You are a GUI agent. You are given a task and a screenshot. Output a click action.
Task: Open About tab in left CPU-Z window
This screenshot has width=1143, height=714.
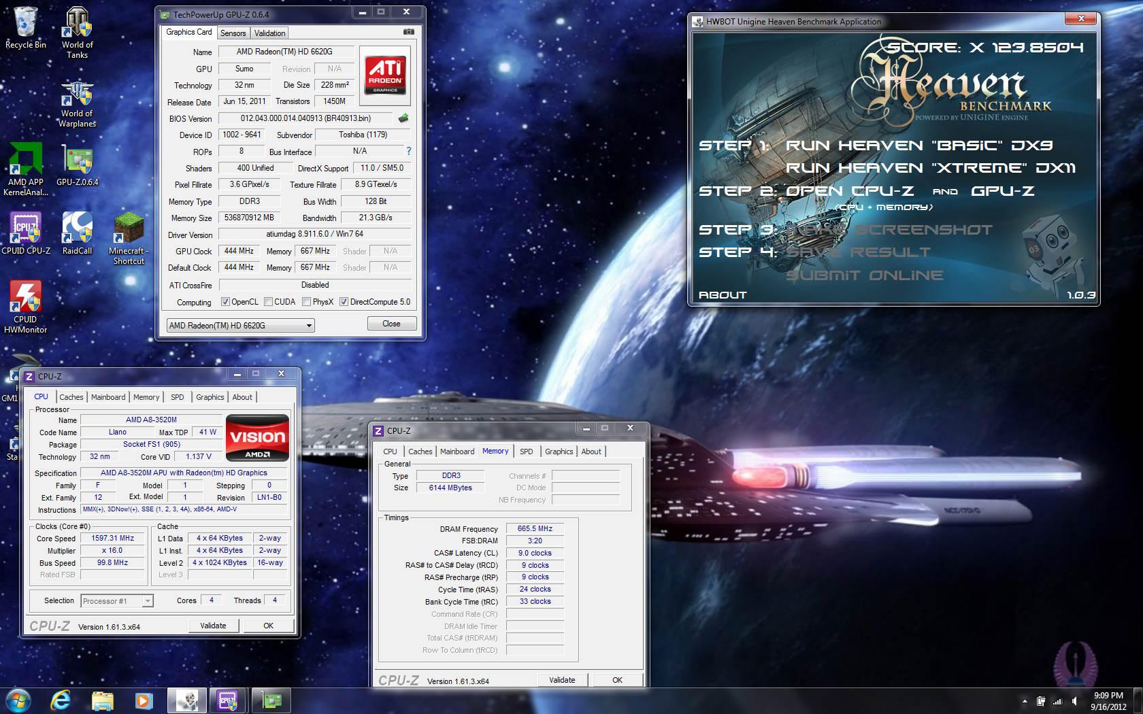click(242, 397)
